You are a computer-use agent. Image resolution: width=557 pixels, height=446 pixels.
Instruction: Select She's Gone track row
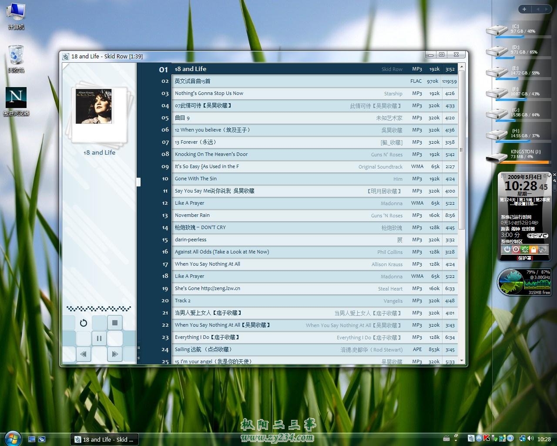[x=315, y=288]
